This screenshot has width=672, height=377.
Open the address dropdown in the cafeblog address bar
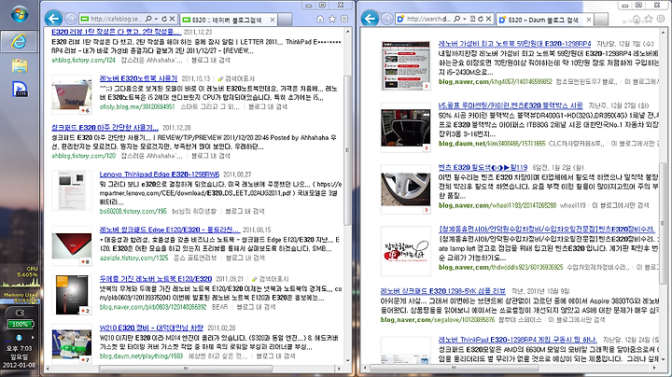tap(156, 19)
